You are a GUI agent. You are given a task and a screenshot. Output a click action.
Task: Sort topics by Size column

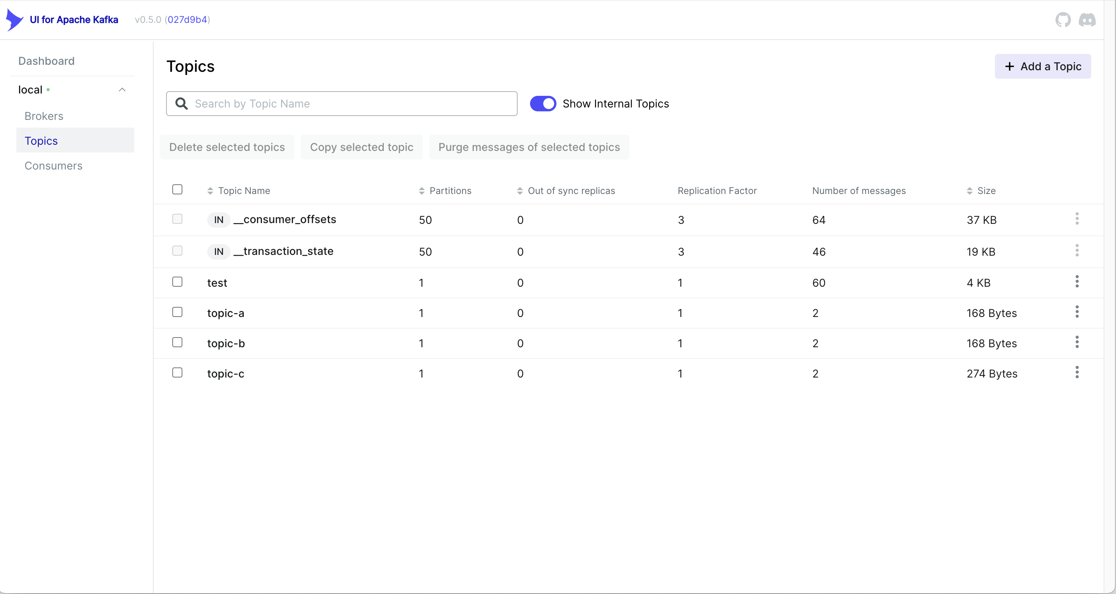[986, 190]
